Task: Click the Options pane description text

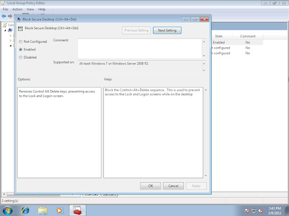Action: [57, 94]
